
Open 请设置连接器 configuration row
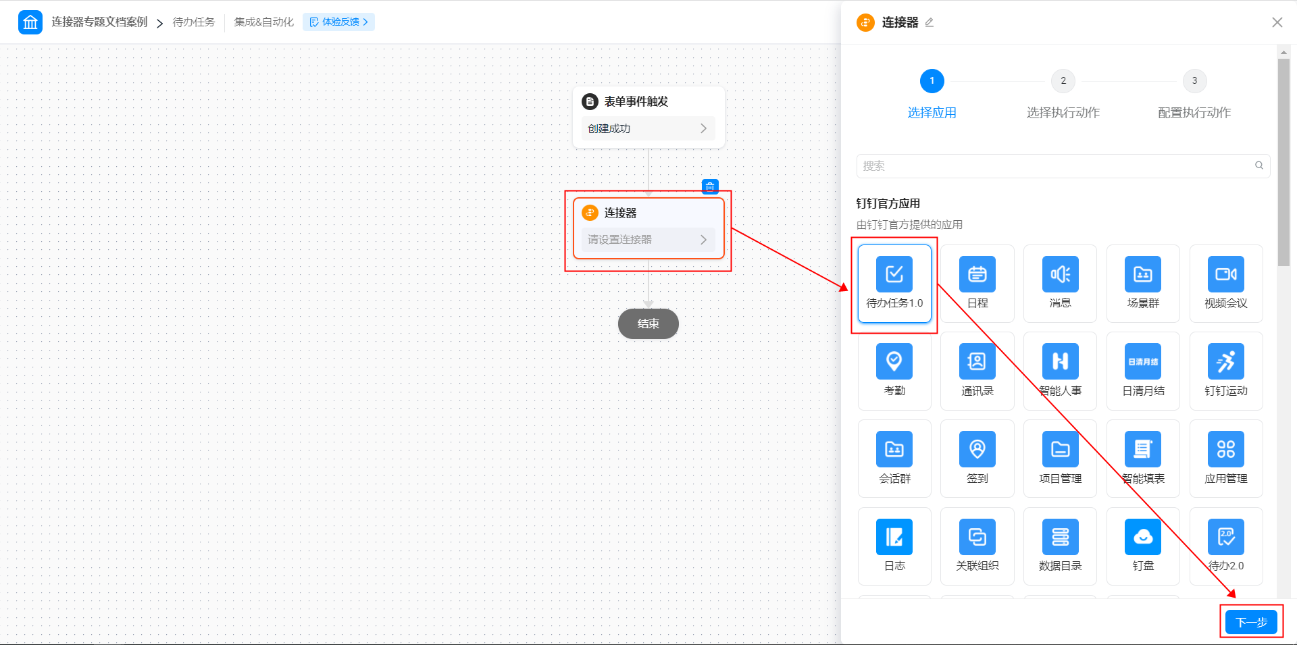click(x=648, y=240)
